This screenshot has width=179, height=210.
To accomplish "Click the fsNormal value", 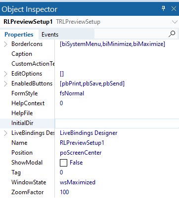I will [x=72, y=93].
